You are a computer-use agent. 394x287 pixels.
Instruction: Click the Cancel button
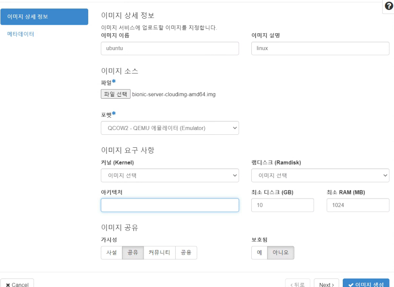tap(17, 283)
